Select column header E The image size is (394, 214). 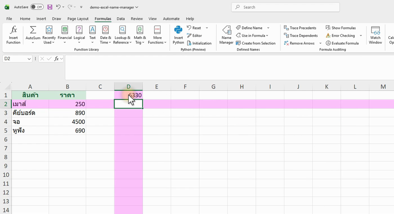(157, 87)
